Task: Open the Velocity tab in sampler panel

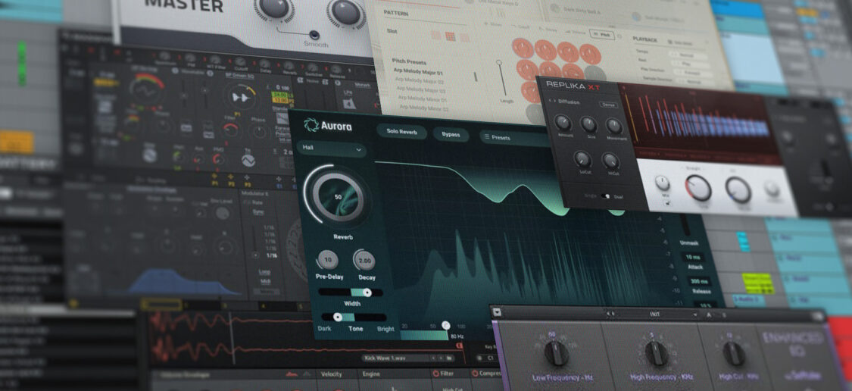Action: pyautogui.click(x=332, y=374)
